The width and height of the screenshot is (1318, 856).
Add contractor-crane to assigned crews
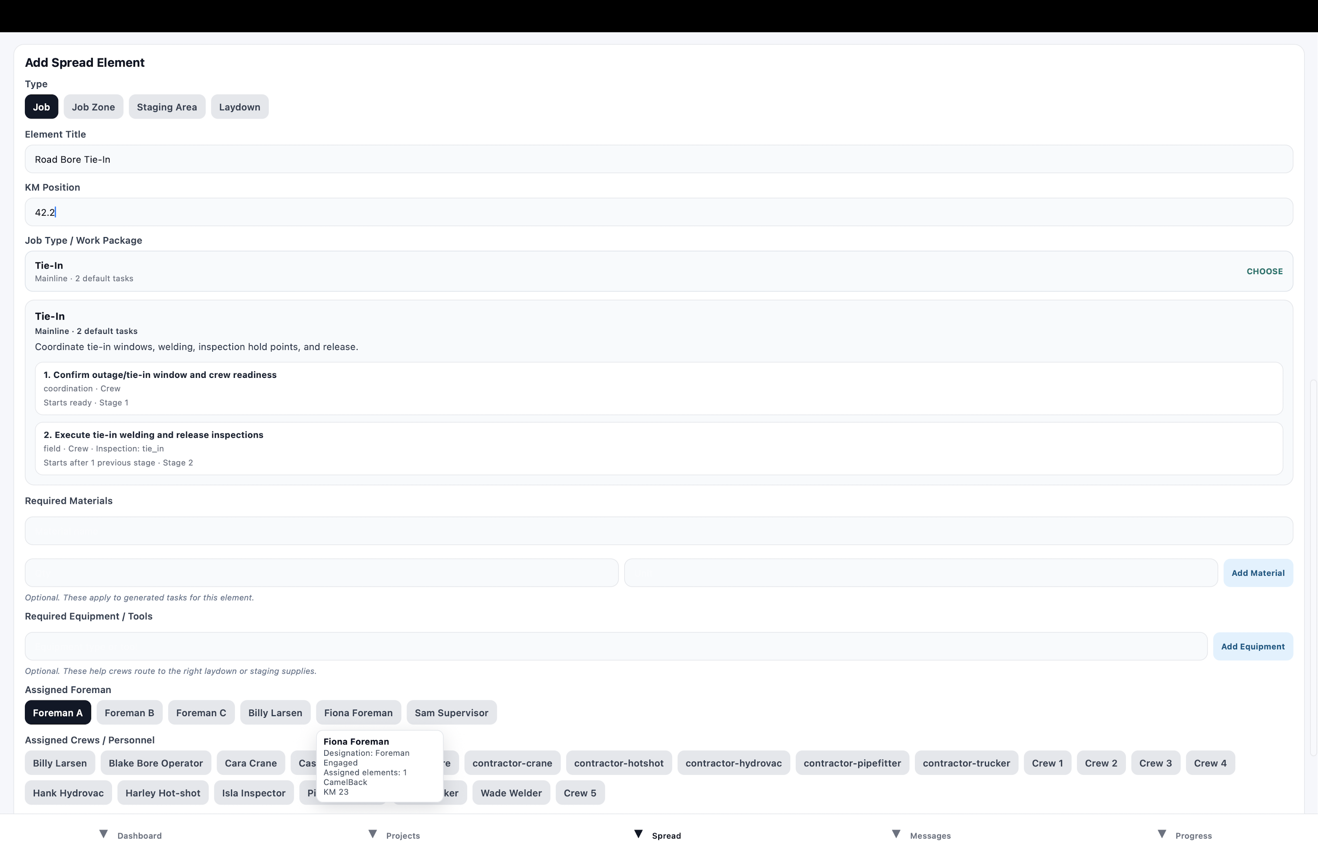(x=512, y=763)
